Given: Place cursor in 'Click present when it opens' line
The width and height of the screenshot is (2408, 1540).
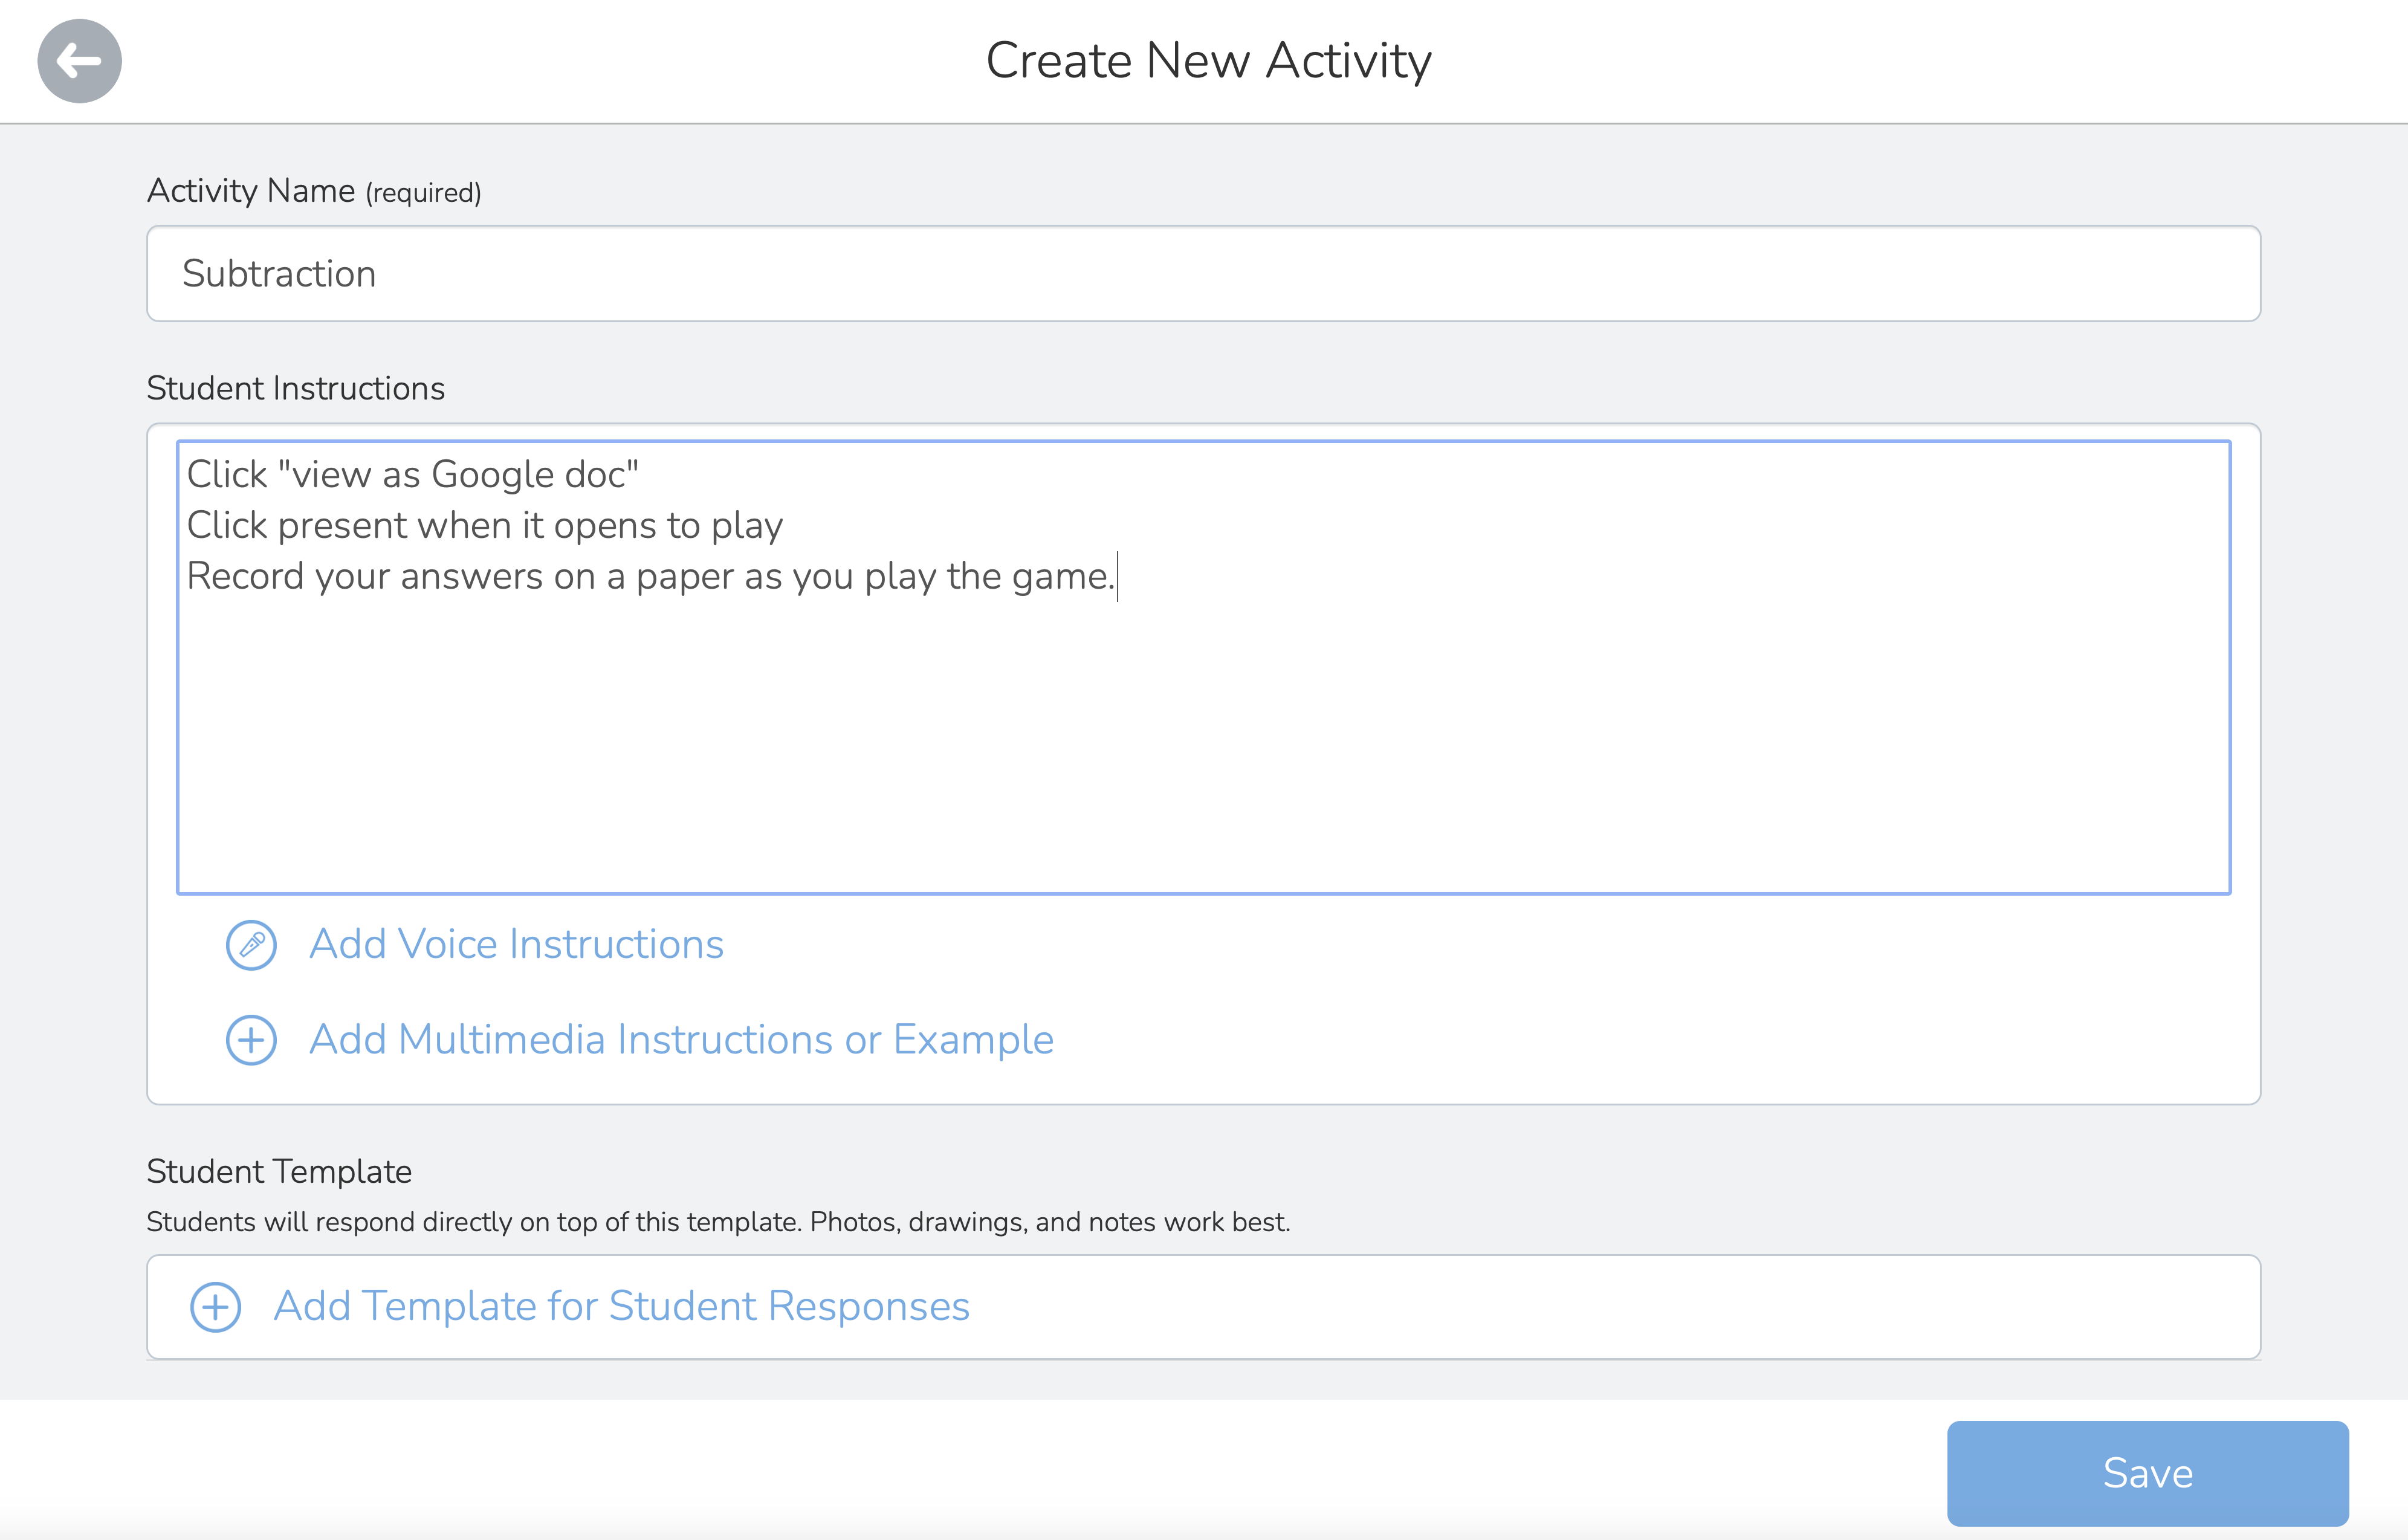Looking at the screenshot, I should (484, 526).
